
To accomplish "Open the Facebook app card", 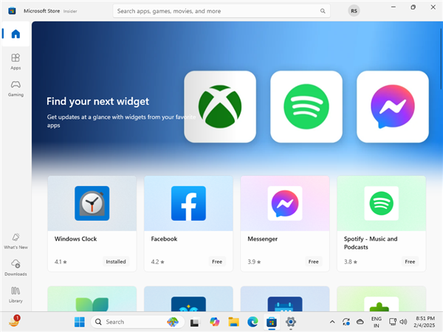I will pyautogui.click(x=188, y=214).
